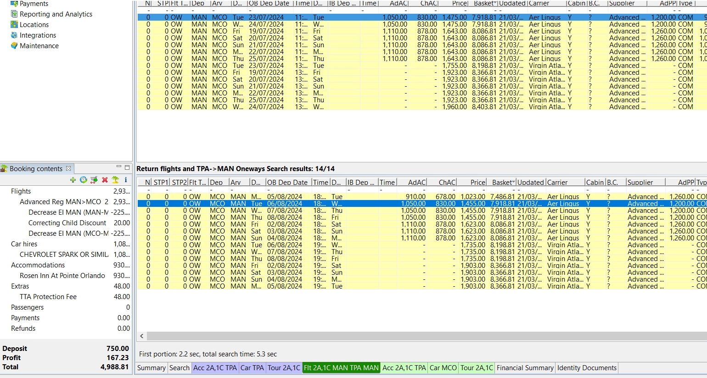Viewport: 707px width, 378px height.
Task: Open the Identity Documents tab
Action: click(586, 368)
